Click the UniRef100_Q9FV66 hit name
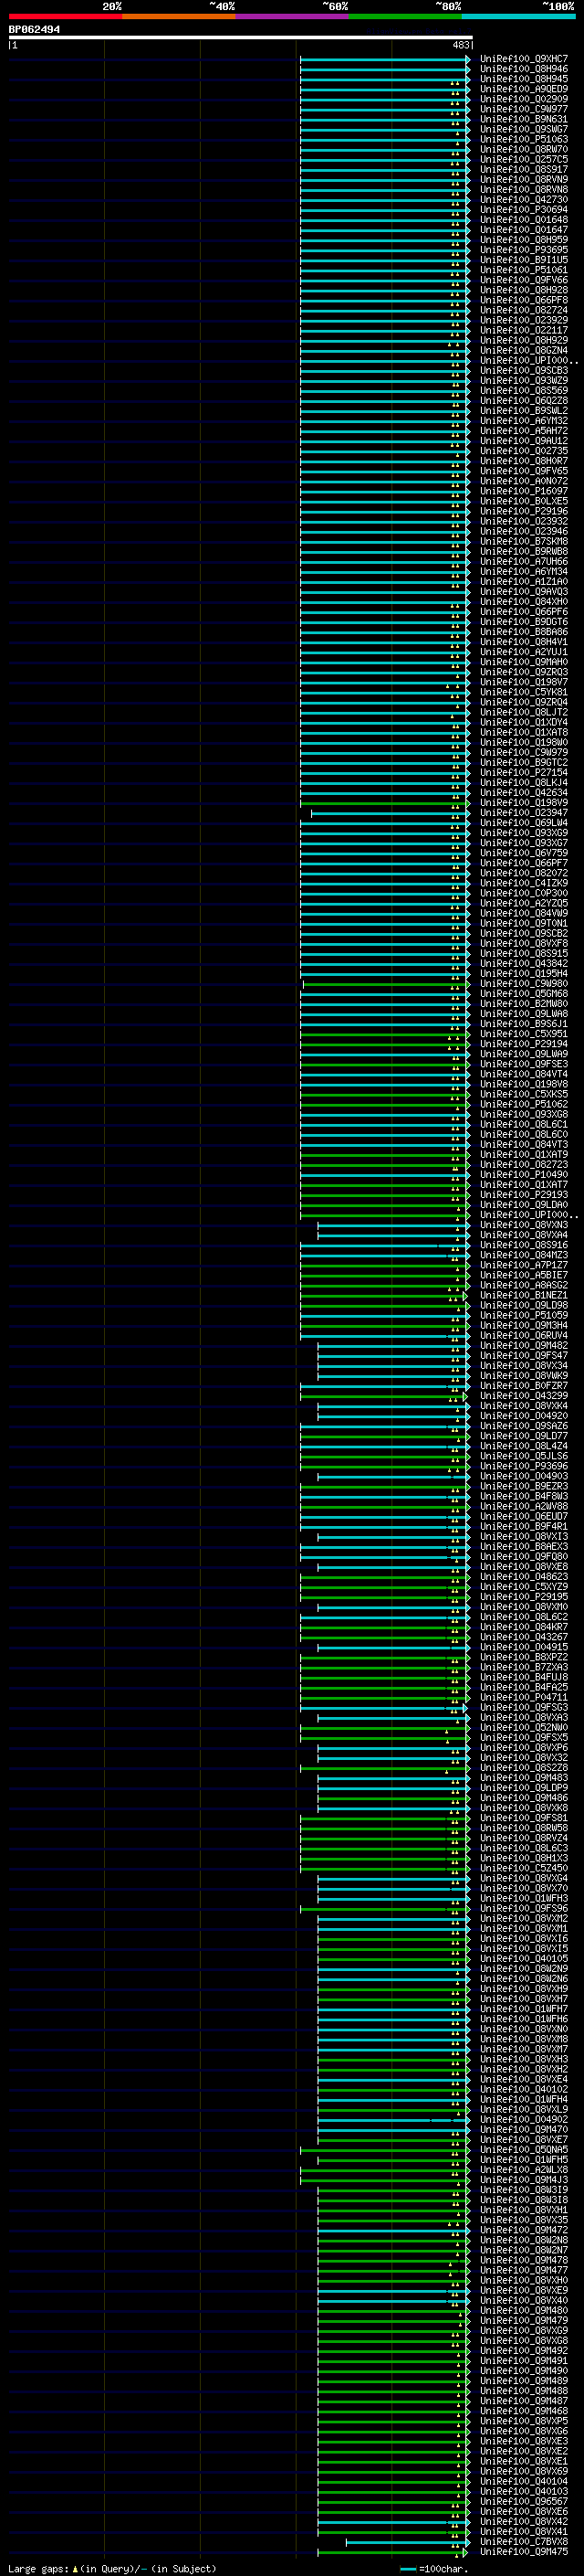The width and height of the screenshot is (584, 2576). (x=524, y=280)
